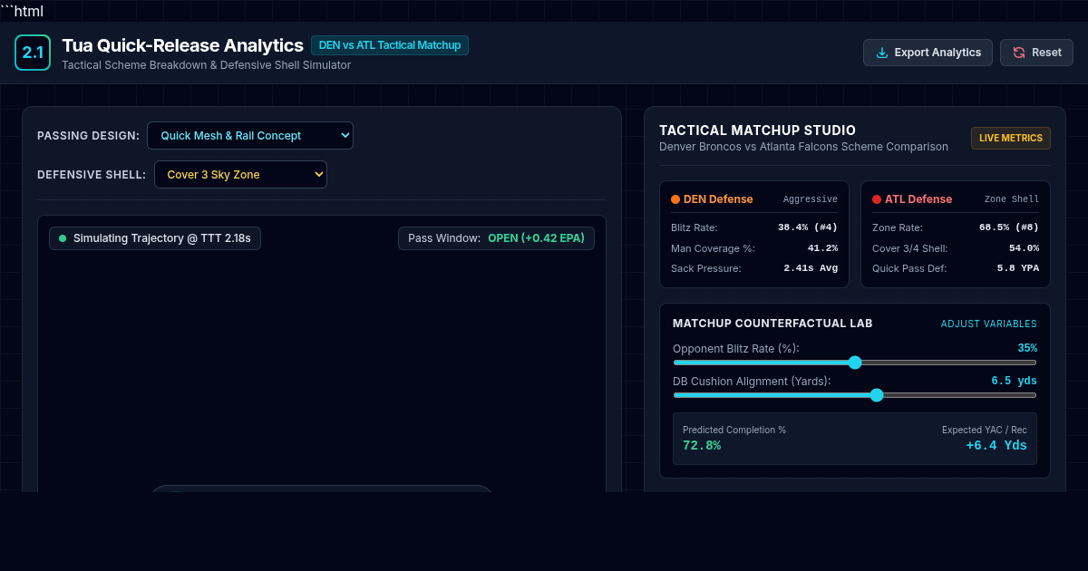Image resolution: width=1088 pixels, height=571 pixels.
Task: Click the 6.5 yds cushion readout
Action: click(1014, 381)
